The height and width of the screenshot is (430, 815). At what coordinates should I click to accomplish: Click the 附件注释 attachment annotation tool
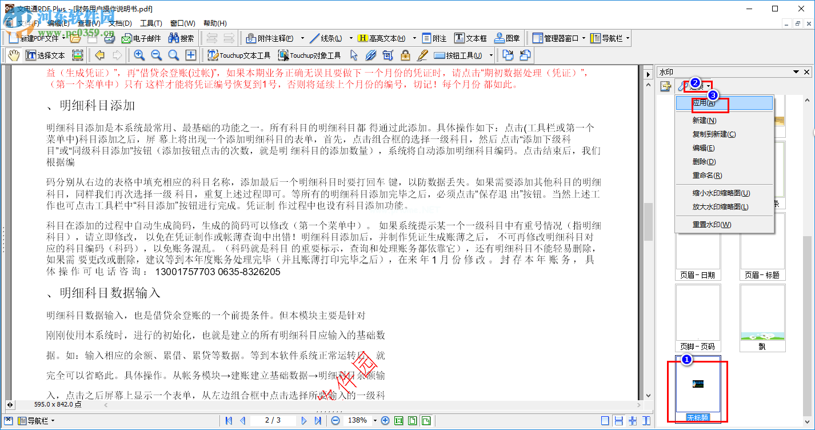(x=269, y=38)
